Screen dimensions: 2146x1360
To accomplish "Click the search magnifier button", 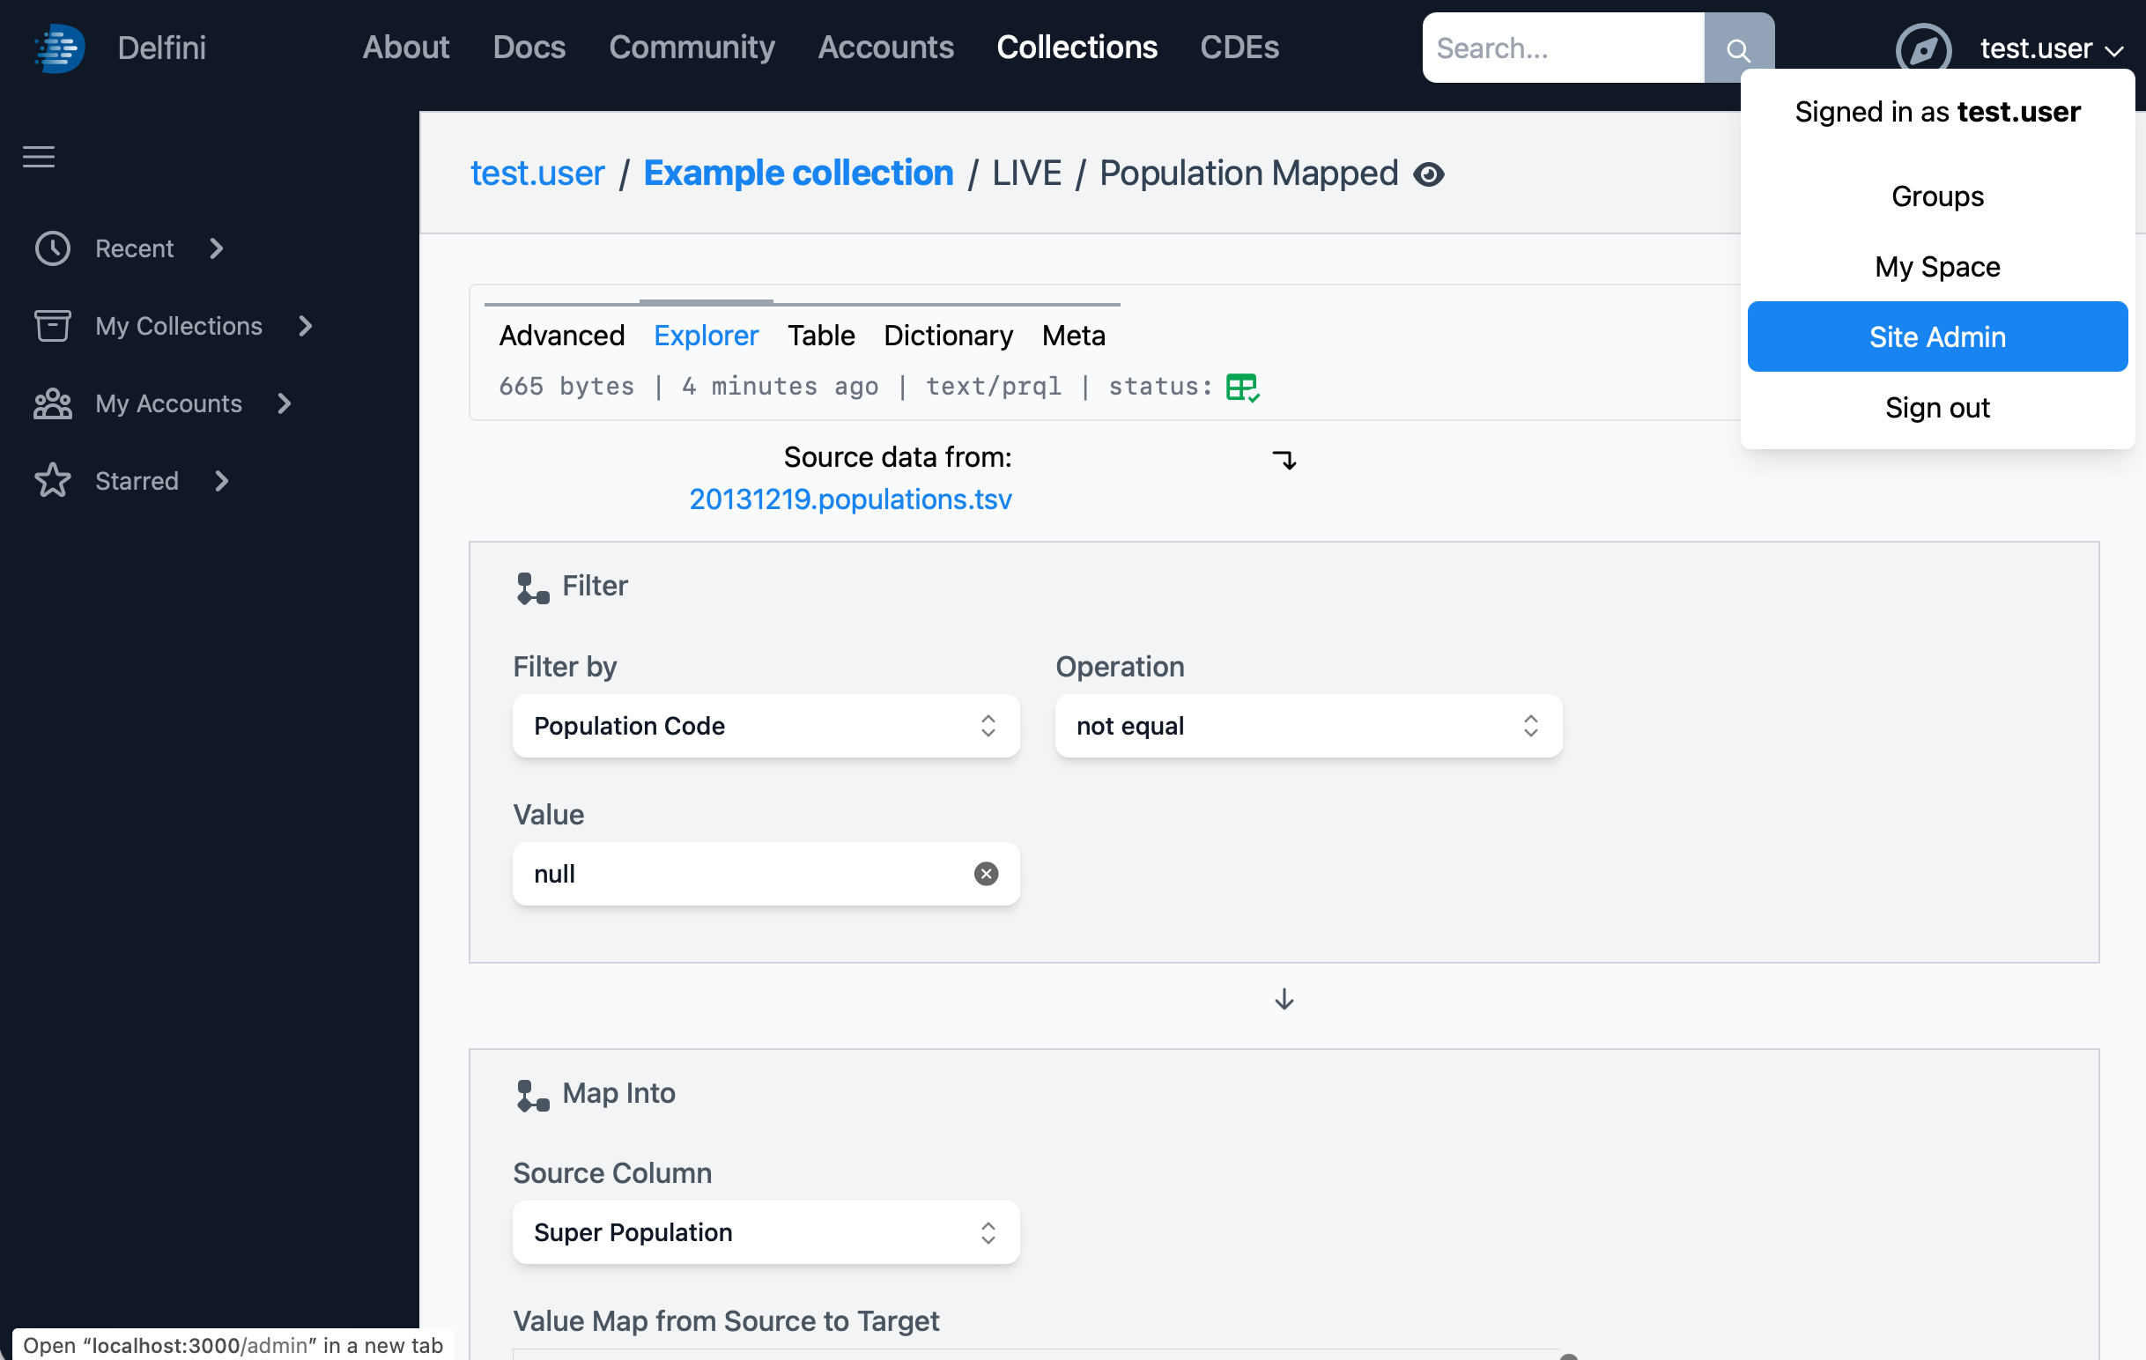I will [1737, 48].
